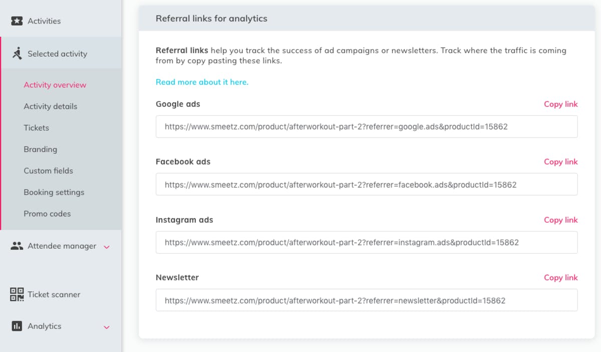Expand the Attendee manager chevron
Screen dimensions: 601x352
click(106, 247)
